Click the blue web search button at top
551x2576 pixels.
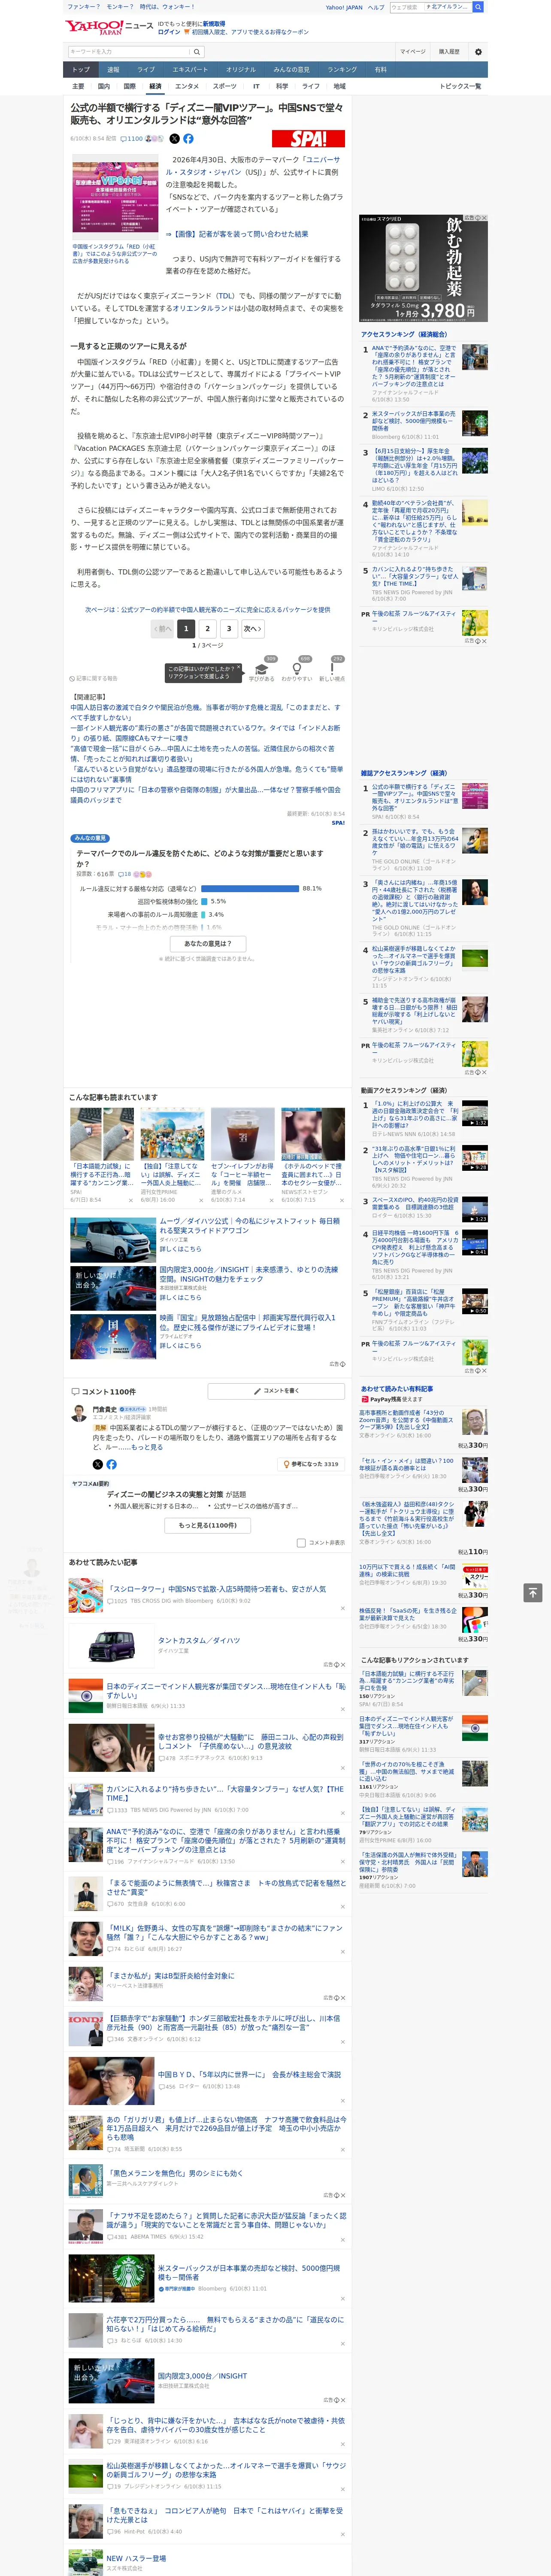click(478, 7)
